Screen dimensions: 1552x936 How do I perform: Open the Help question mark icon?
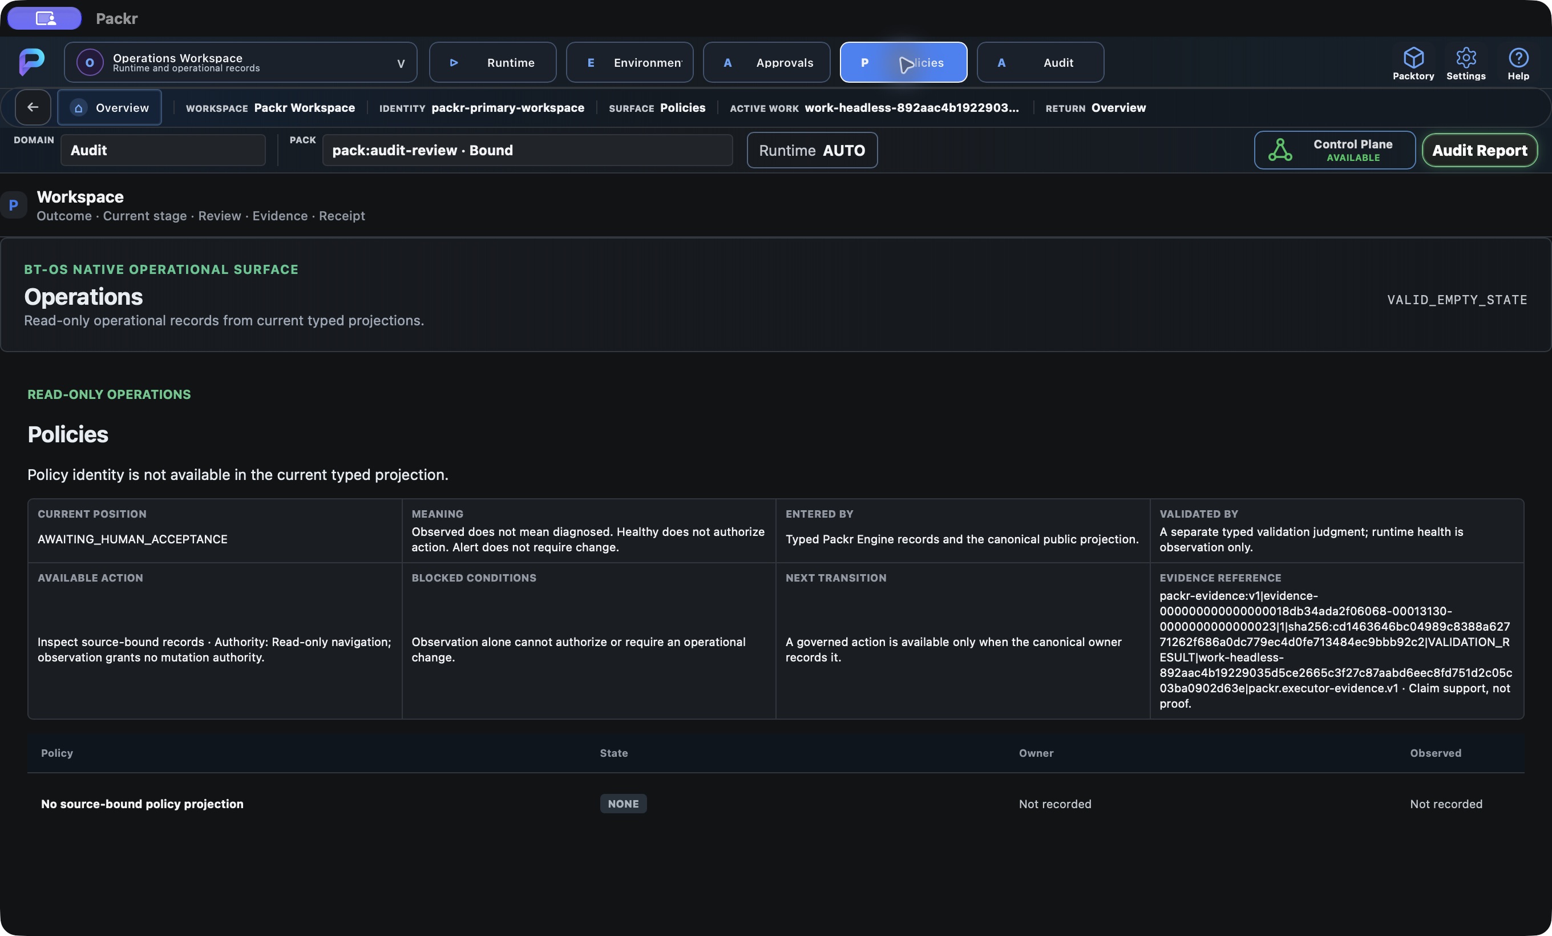coord(1518,58)
